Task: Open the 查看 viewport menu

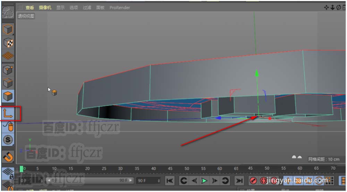Action: click(x=30, y=8)
